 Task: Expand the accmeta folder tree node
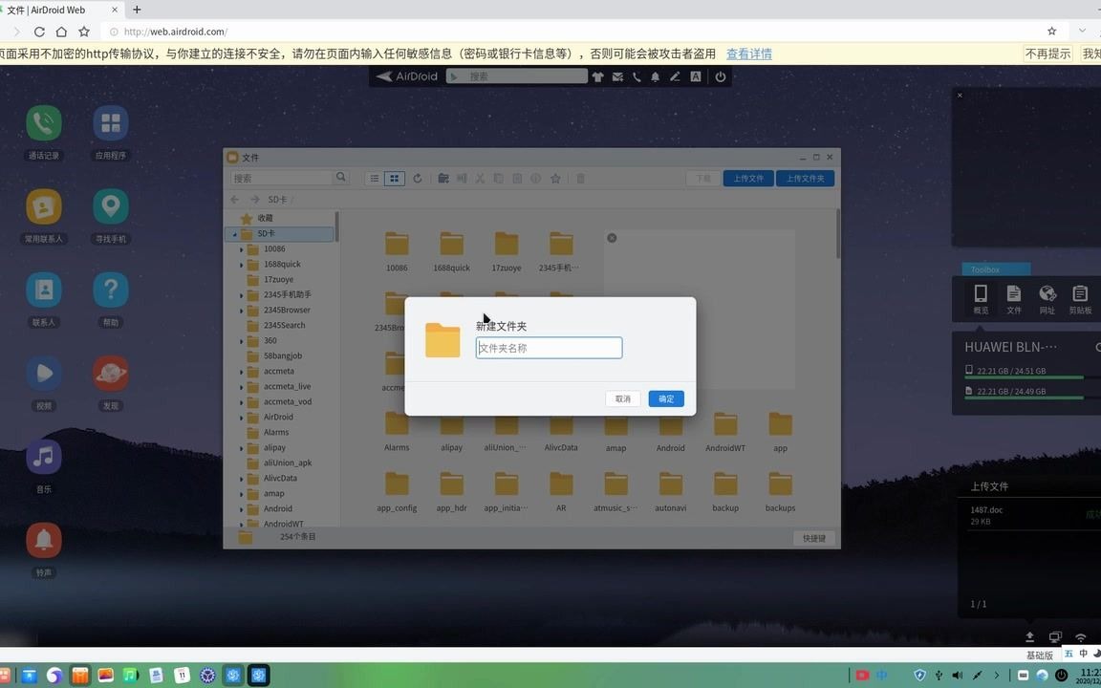point(241,372)
